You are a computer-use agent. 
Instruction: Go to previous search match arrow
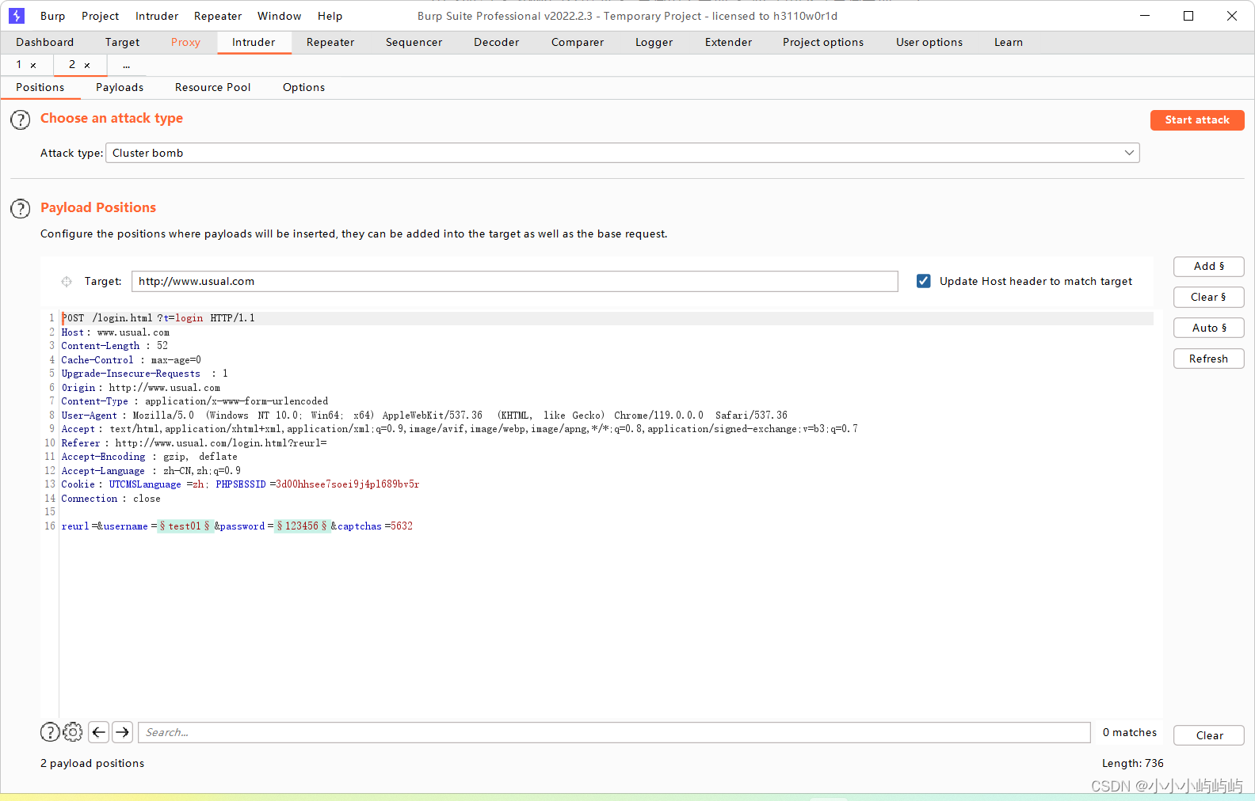point(98,732)
